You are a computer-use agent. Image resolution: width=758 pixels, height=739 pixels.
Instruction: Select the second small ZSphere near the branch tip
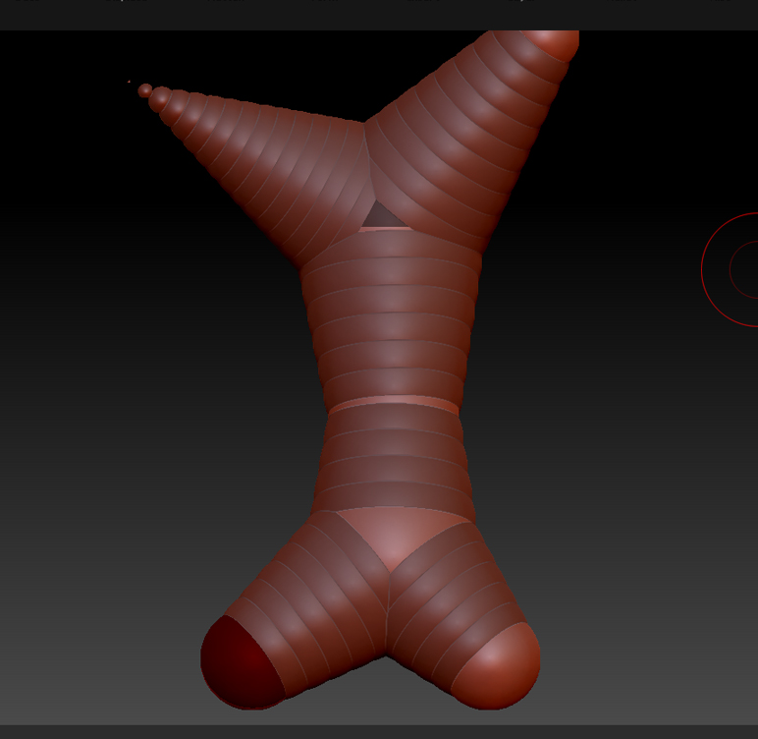click(160, 99)
